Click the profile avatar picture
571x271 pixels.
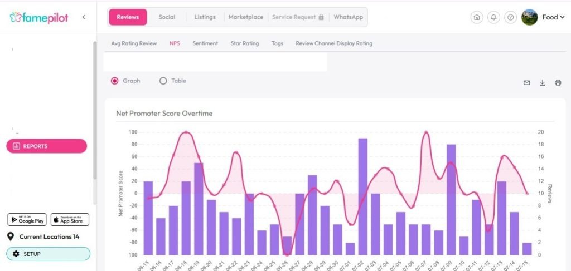pos(530,17)
